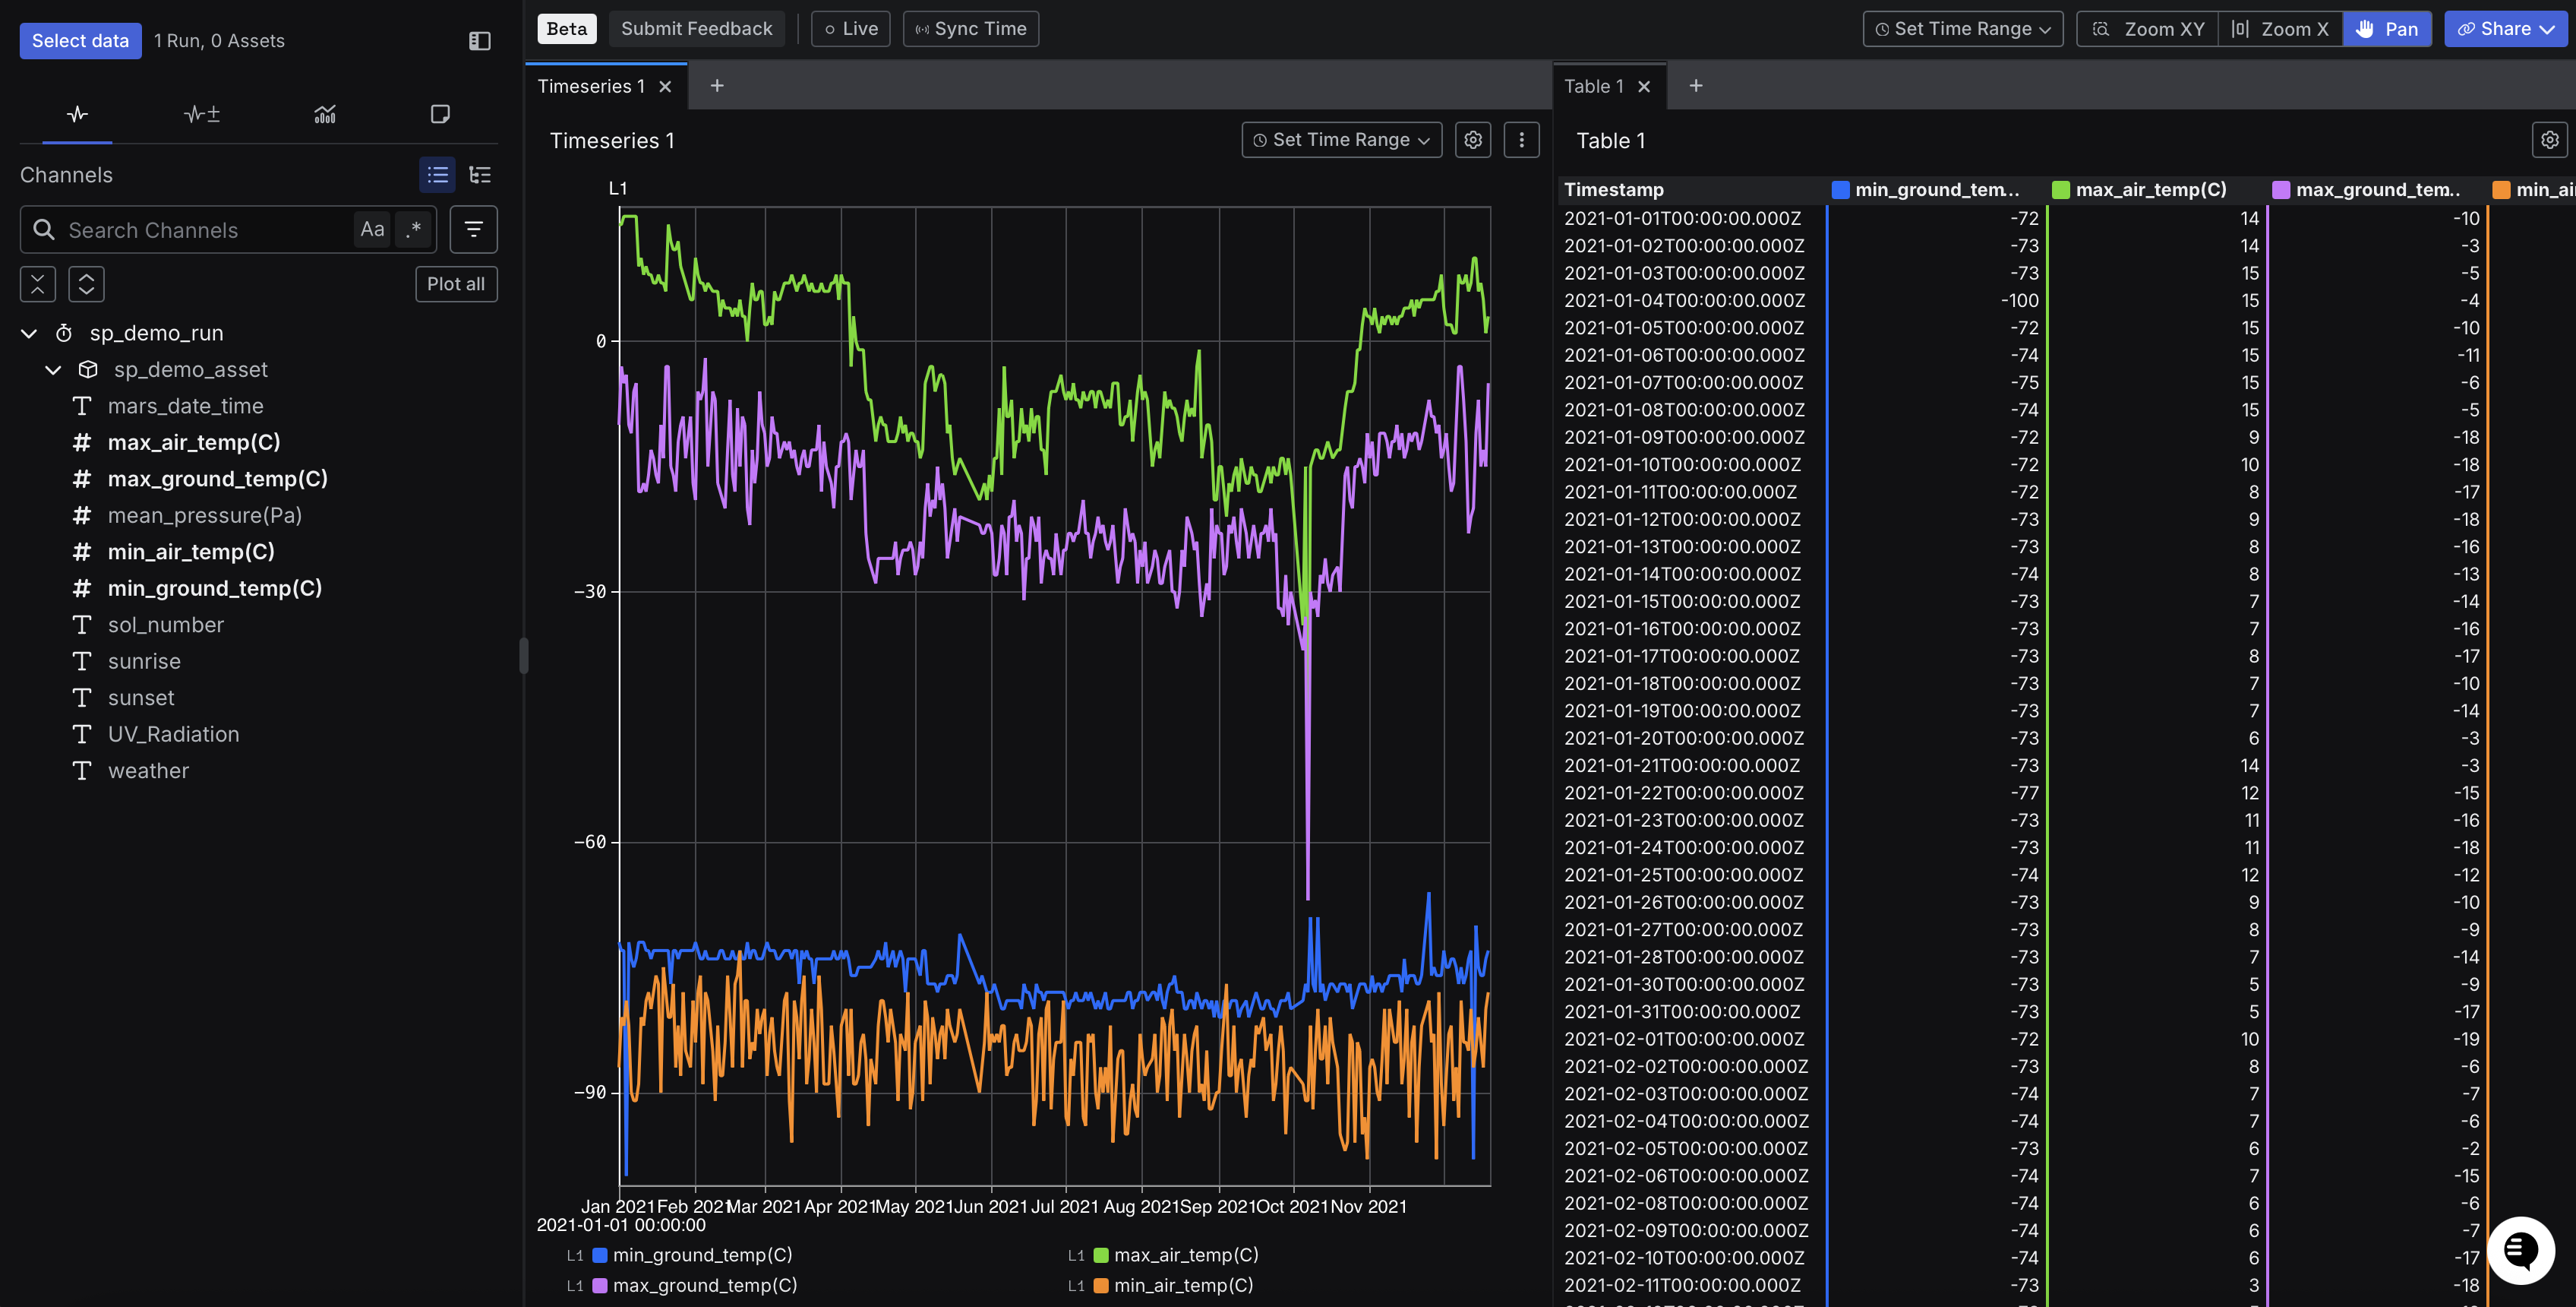The height and width of the screenshot is (1307, 2576).
Task: Open top toolbar Set Time Range dropdown
Action: (1962, 29)
